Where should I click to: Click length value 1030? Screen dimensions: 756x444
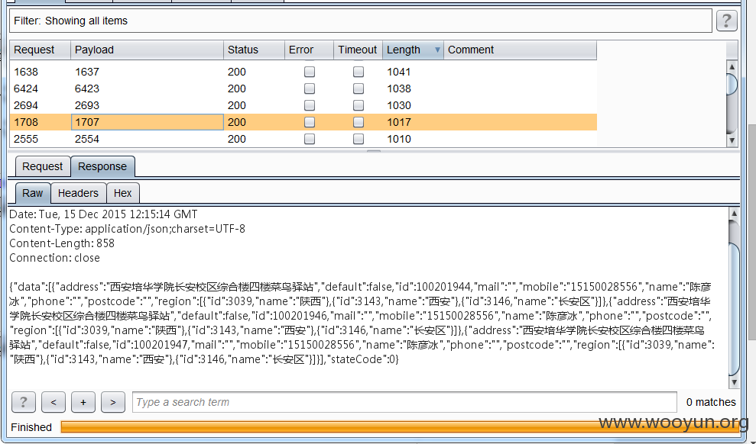click(x=399, y=105)
